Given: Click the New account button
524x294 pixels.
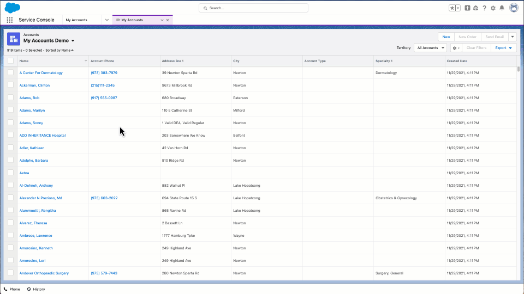Looking at the screenshot, I should 446,37.
